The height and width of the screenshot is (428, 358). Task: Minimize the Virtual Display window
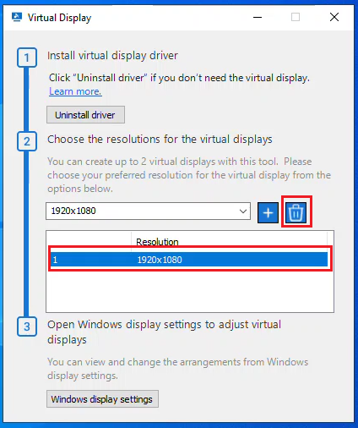point(258,17)
